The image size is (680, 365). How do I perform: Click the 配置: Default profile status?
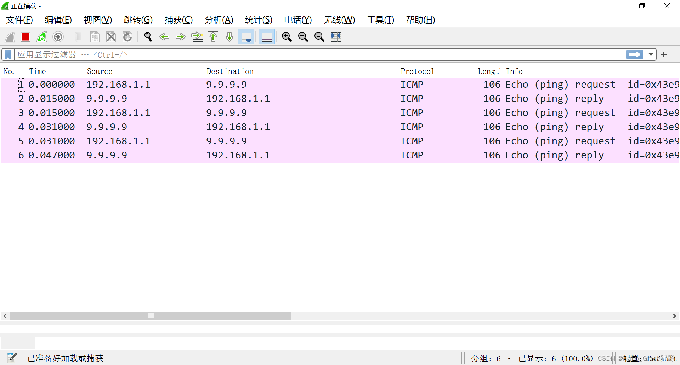click(649, 359)
